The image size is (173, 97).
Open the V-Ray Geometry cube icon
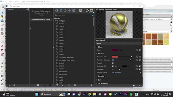pyautogui.click(x=65, y=11)
